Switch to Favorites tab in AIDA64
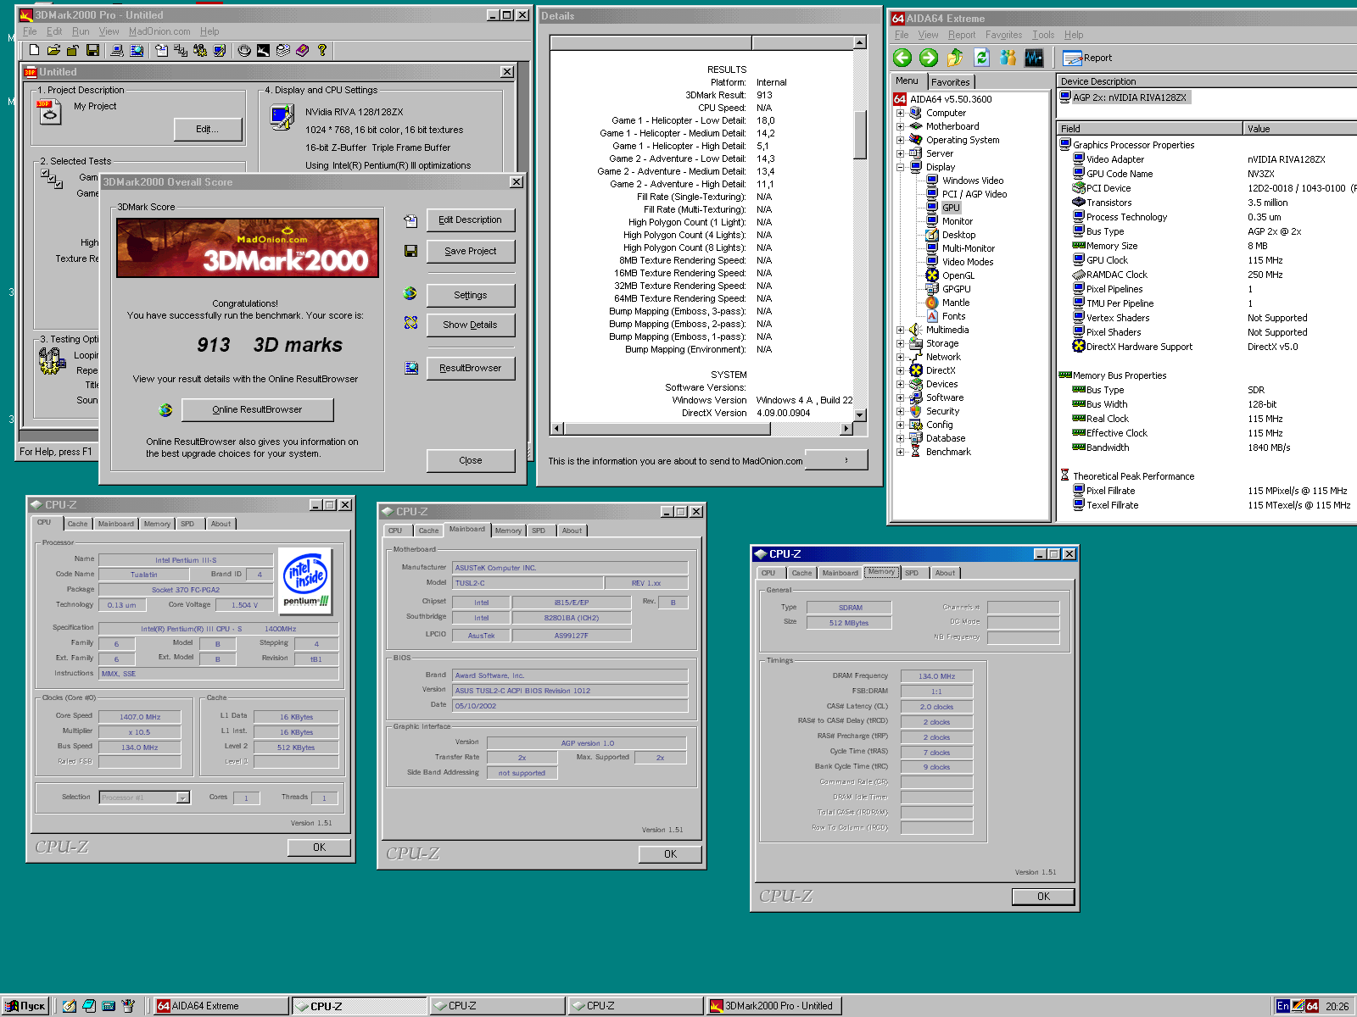The width and height of the screenshot is (1357, 1017). click(x=950, y=82)
